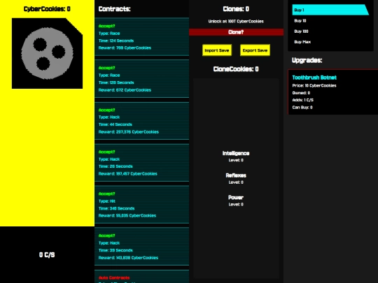Image resolution: width=378 pixels, height=283 pixels.
Task: Click the CyberCookies: 0 counter
Action: [x=47, y=9]
